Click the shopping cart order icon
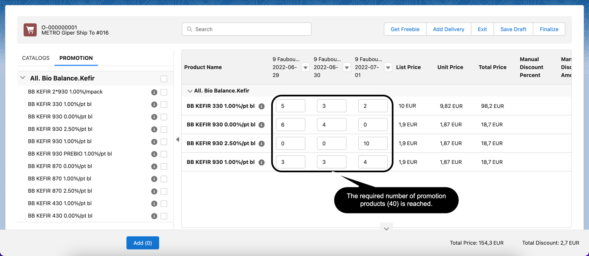This screenshot has width=589, height=256. click(x=30, y=30)
